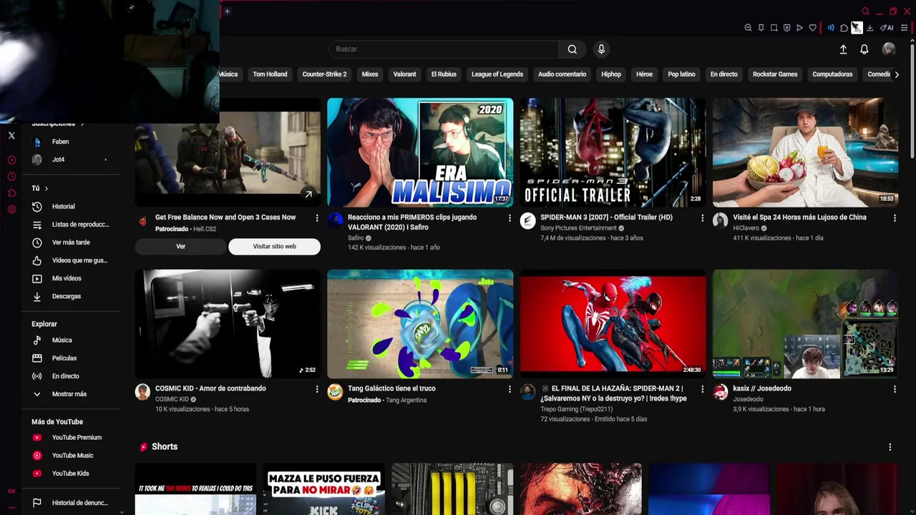Screen dimensions: 916x515
Task: Open the Faben subscription channel
Action: [x=60, y=142]
